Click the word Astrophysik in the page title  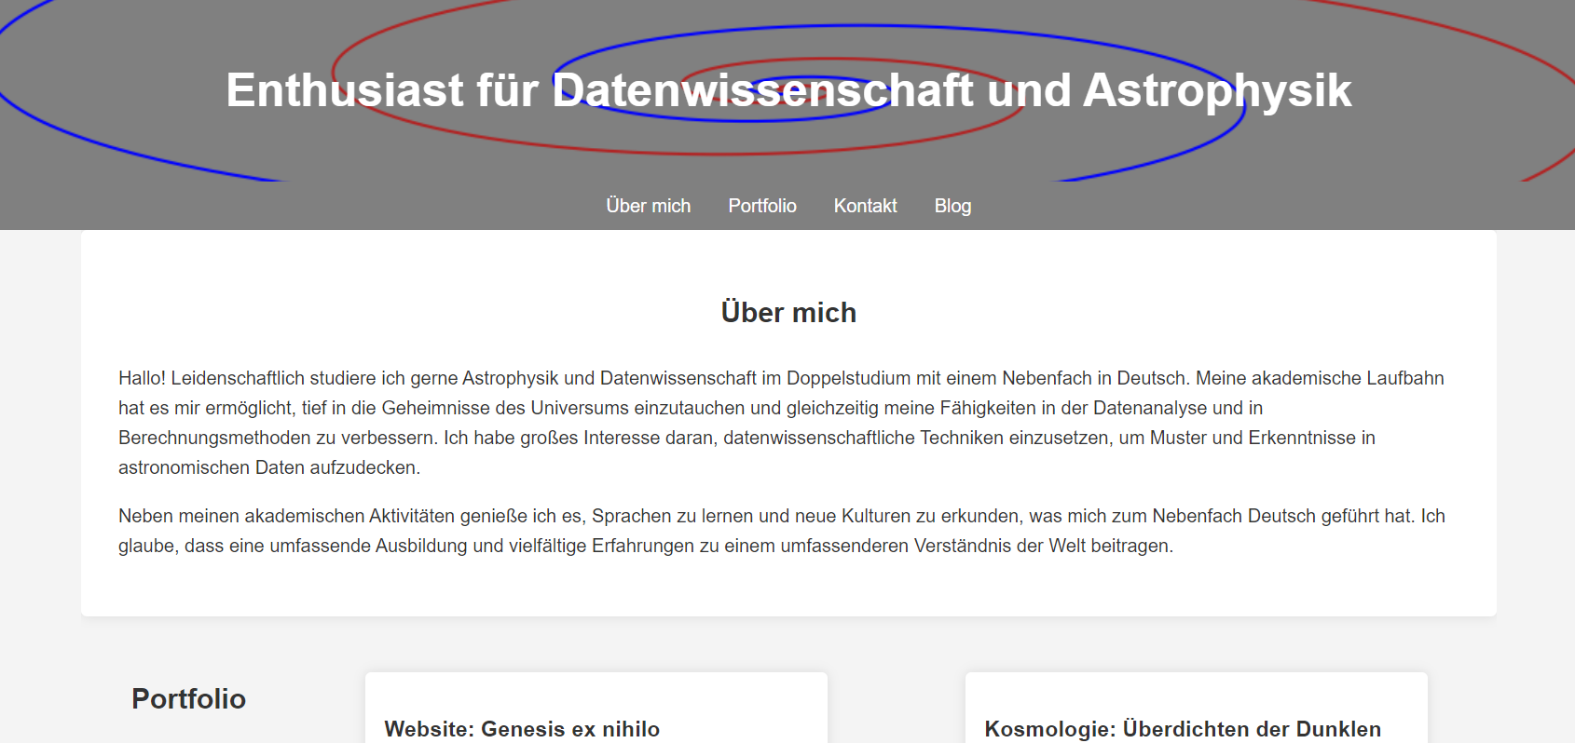point(1216,90)
